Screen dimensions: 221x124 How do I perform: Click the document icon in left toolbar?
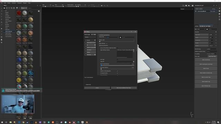click(1, 40)
